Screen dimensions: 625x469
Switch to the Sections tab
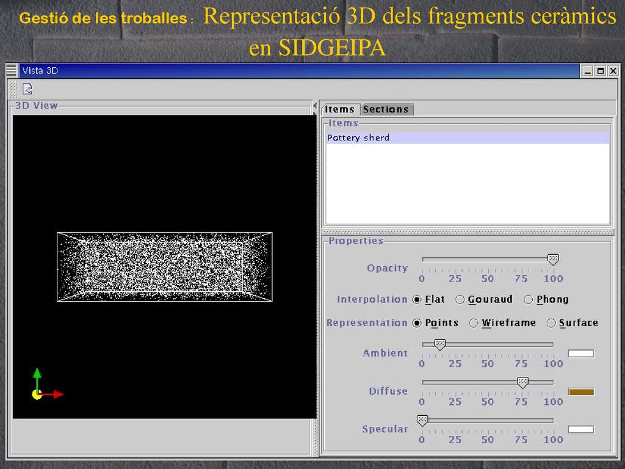(386, 109)
